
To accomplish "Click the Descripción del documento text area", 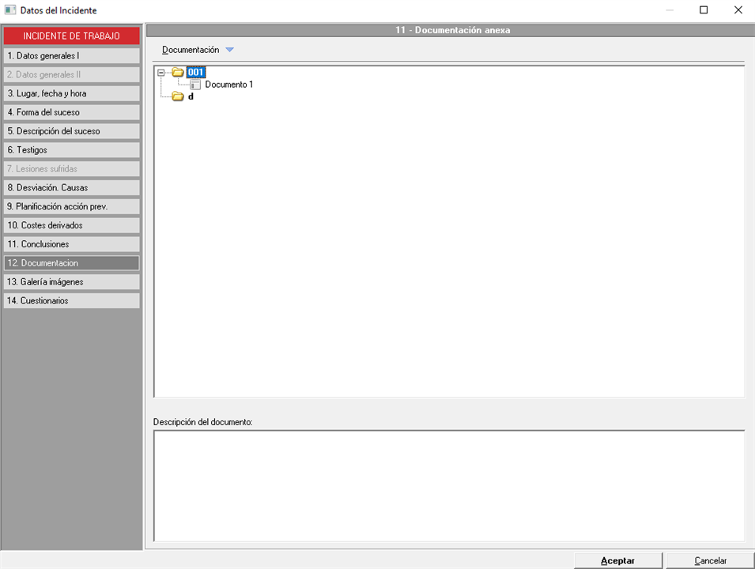I will [x=448, y=485].
